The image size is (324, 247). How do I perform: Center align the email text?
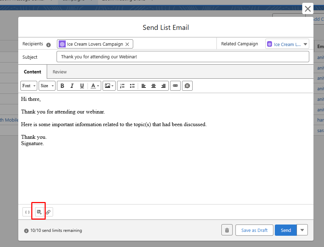[x=154, y=86]
